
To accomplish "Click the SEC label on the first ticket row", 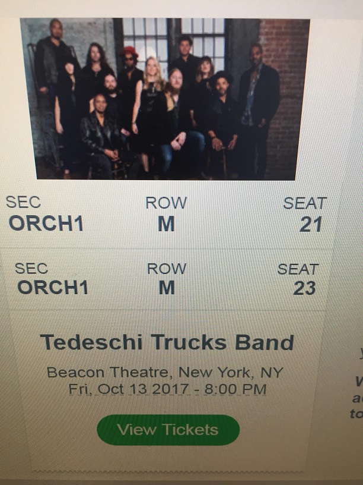I will tap(23, 202).
